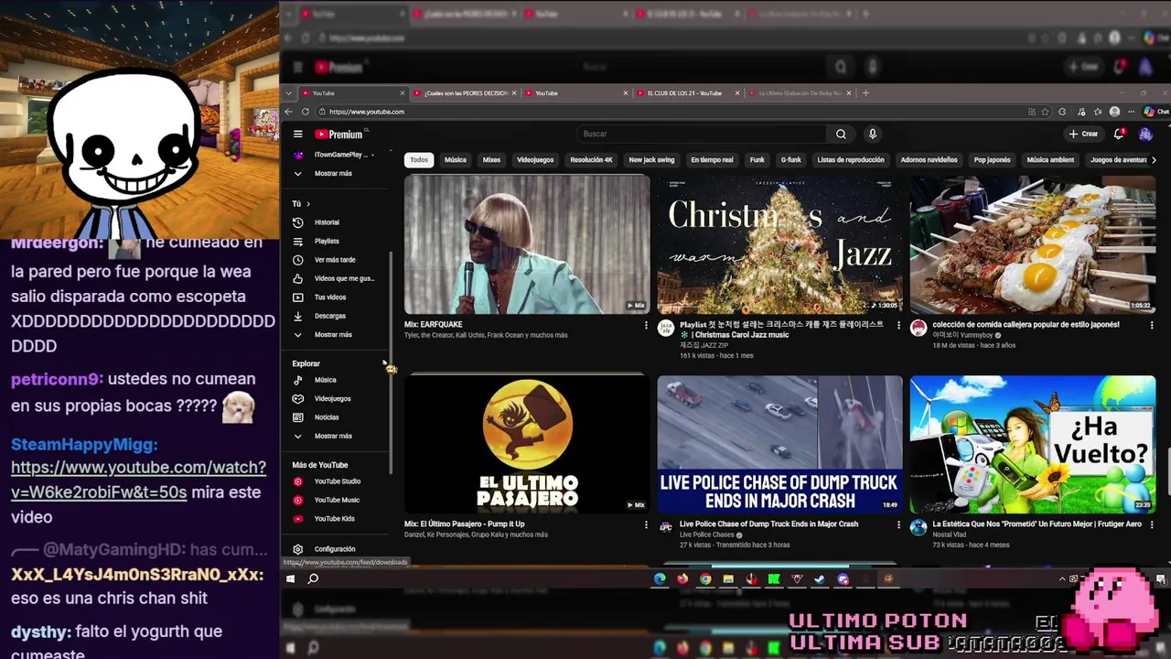Open link in SteamHappyMigg chat message
1171x659 pixels.
(x=138, y=480)
